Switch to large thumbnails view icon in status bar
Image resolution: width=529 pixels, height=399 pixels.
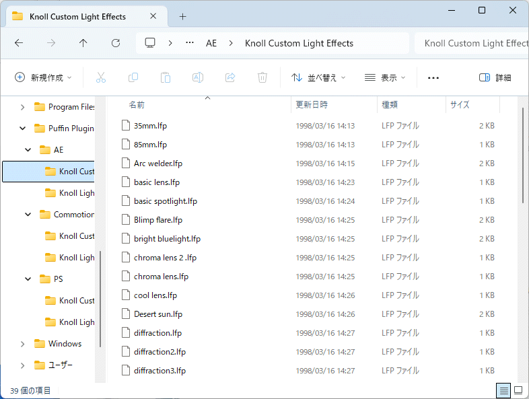coord(518,390)
